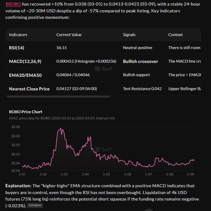Screen dimensions: 211x211
Task: Click the highest price peak on the chart
Action: tap(61, 128)
